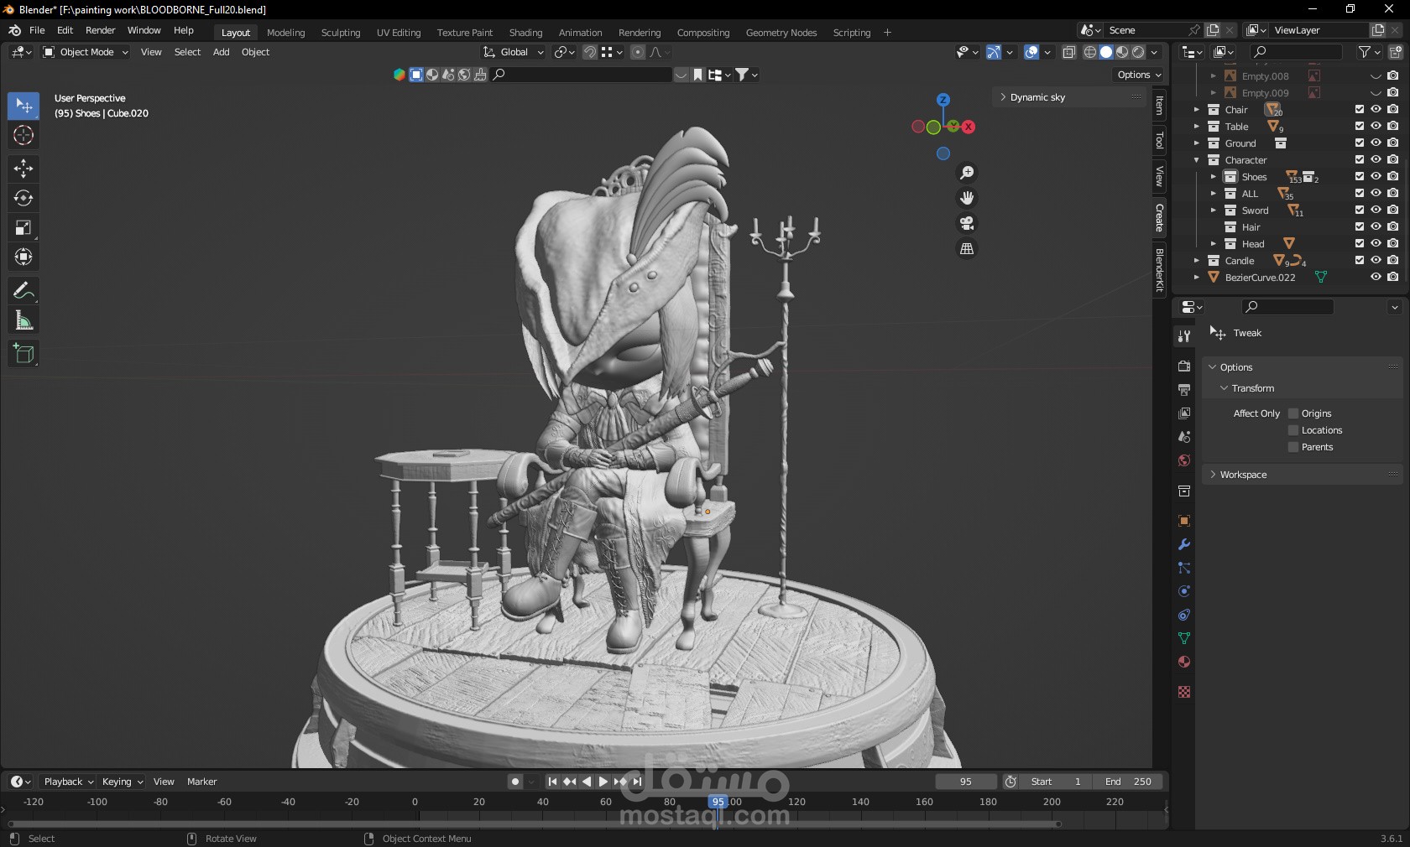Collapse the Character collection
This screenshot has width=1410, height=847.
coord(1197,160)
